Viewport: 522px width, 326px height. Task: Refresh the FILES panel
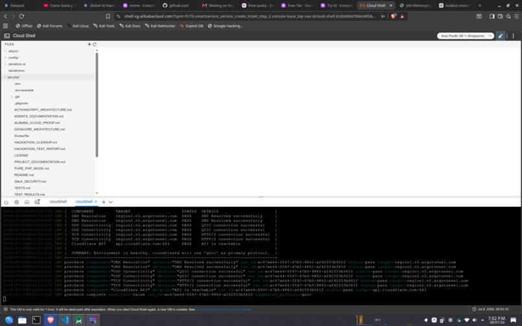point(95,44)
